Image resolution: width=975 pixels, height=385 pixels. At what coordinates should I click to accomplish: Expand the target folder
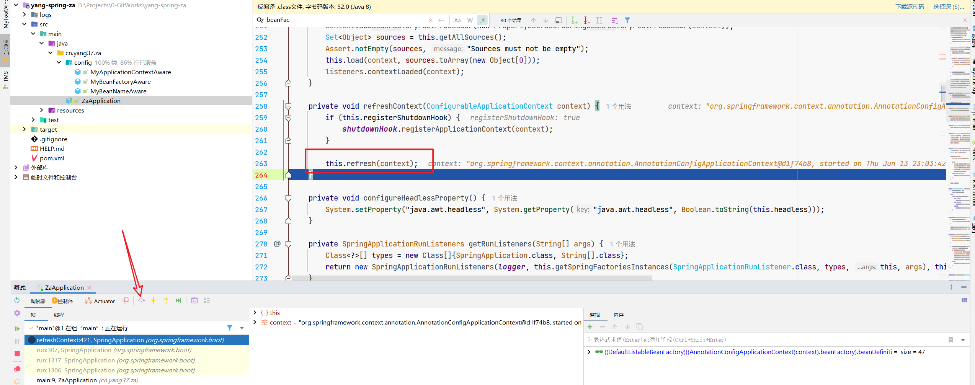24,129
